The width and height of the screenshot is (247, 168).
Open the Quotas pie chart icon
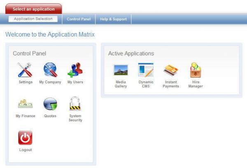coord(50,104)
